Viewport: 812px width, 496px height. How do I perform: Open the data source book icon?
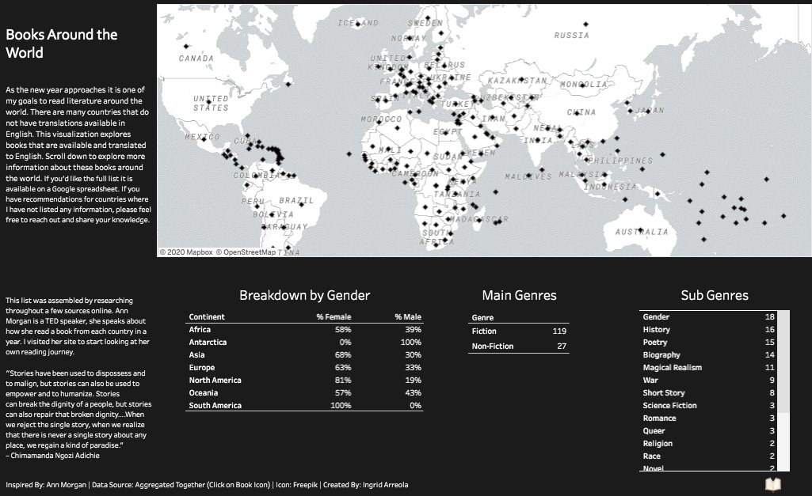[x=774, y=483]
